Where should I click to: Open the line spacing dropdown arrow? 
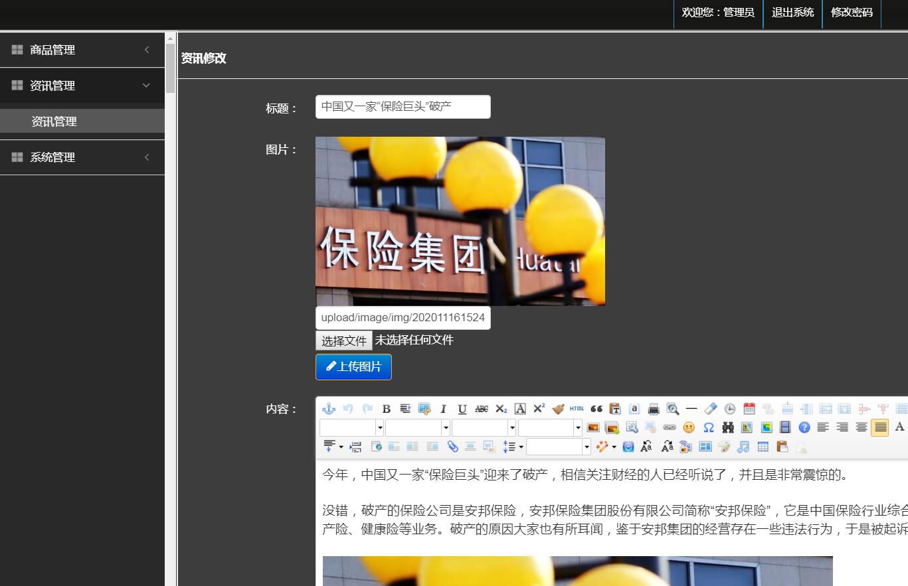[521, 447]
